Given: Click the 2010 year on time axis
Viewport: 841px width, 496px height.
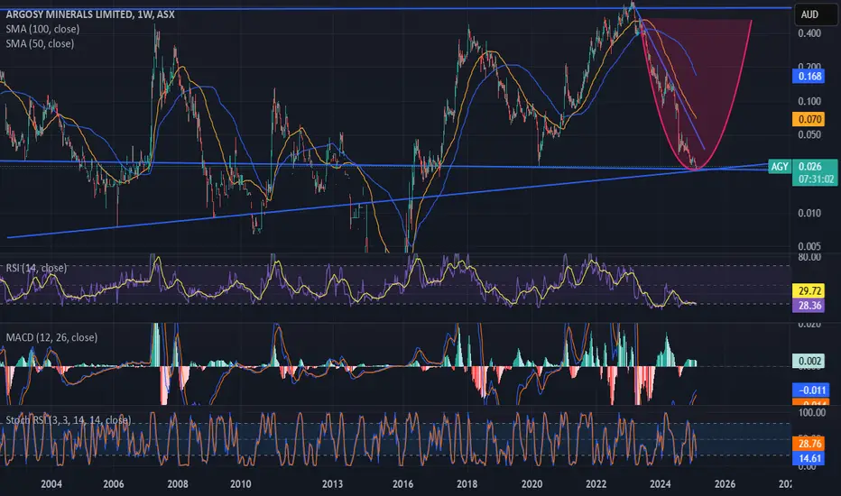Looking at the screenshot, I should tap(240, 483).
